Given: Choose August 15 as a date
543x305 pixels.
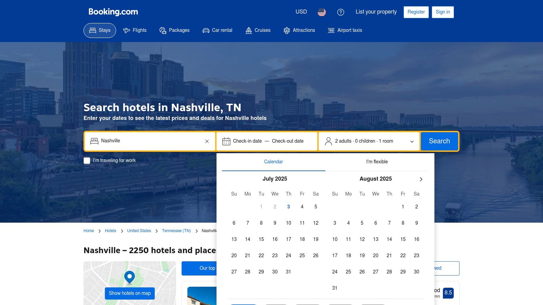Looking at the screenshot, I should pyautogui.click(x=403, y=239).
